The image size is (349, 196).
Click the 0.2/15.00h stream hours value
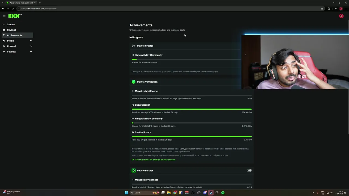coord(246,126)
